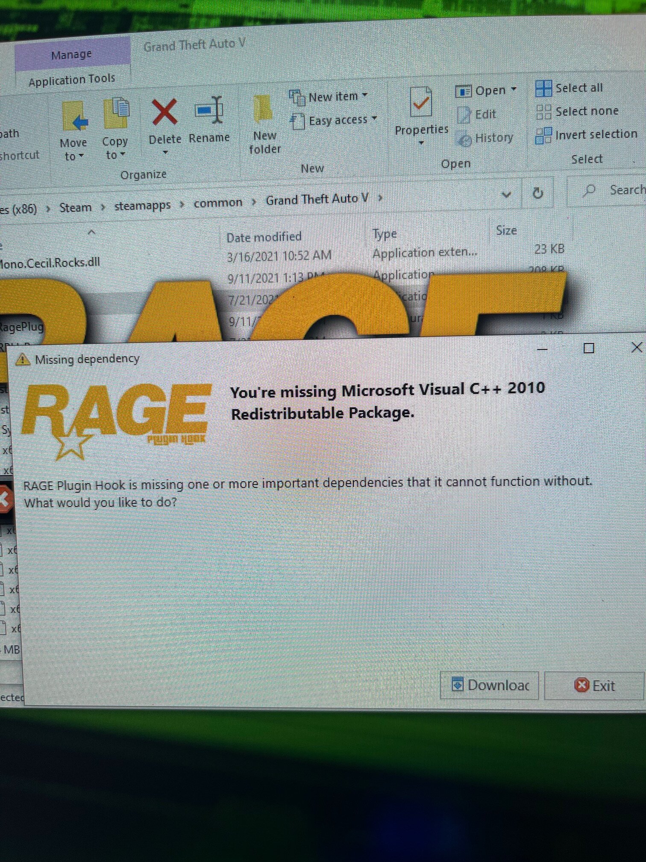Expand chevron after Grand Theft Auto V
The height and width of the screenshot is (862, 646).
tap(380, 198)
